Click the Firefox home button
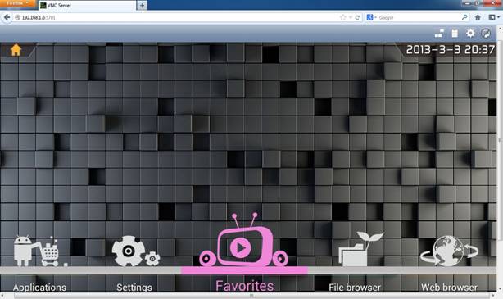The image size is (503, 299). [x=478, y=17]
